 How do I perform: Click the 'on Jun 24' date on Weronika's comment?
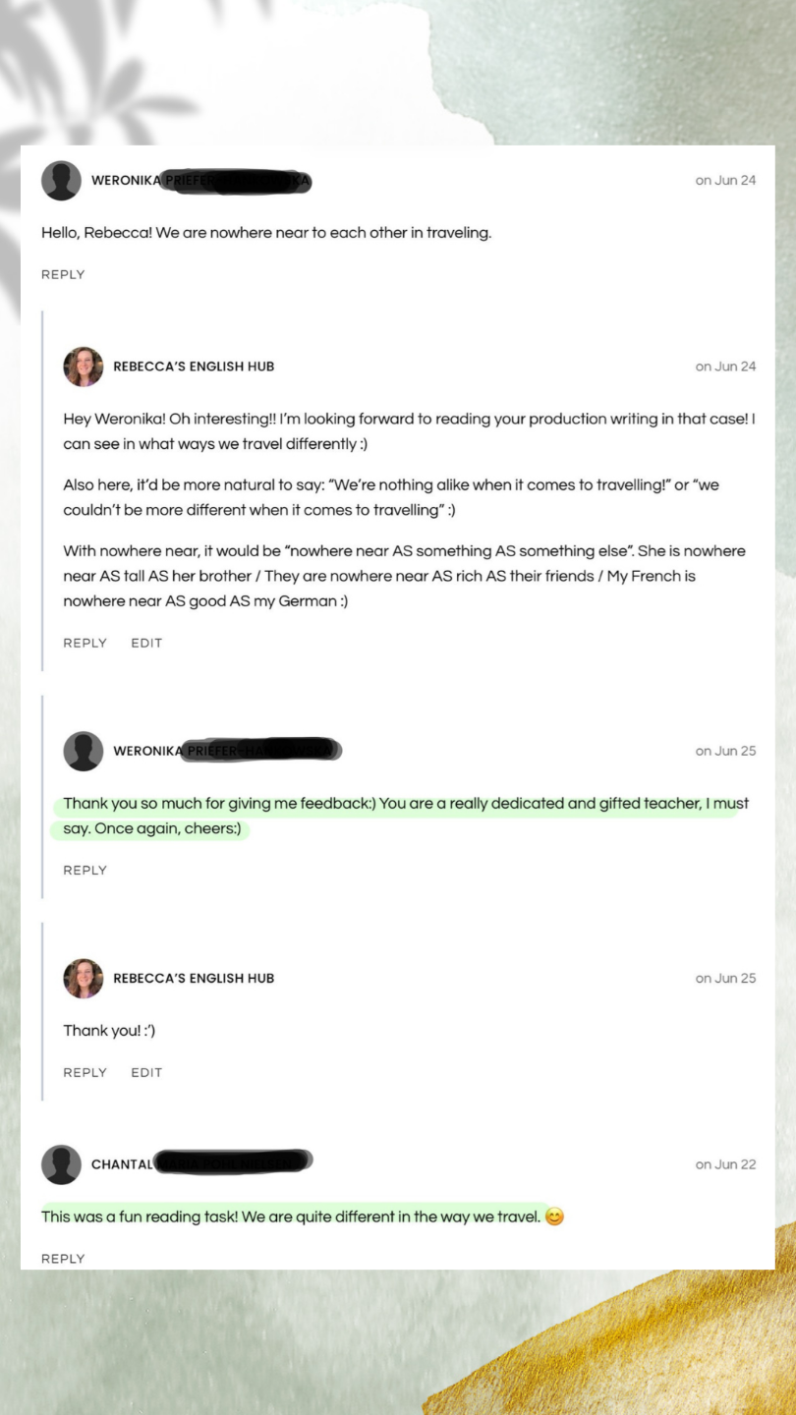coord(725,181)
